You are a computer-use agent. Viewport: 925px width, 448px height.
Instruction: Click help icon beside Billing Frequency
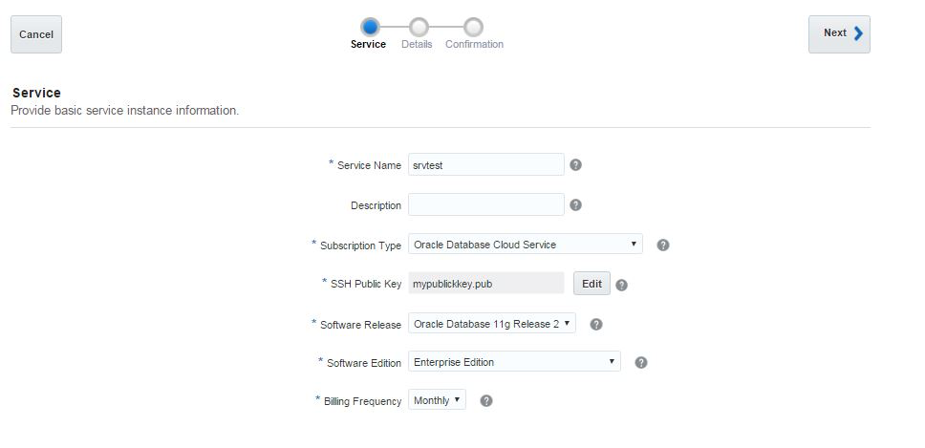[x=485, y=401]
